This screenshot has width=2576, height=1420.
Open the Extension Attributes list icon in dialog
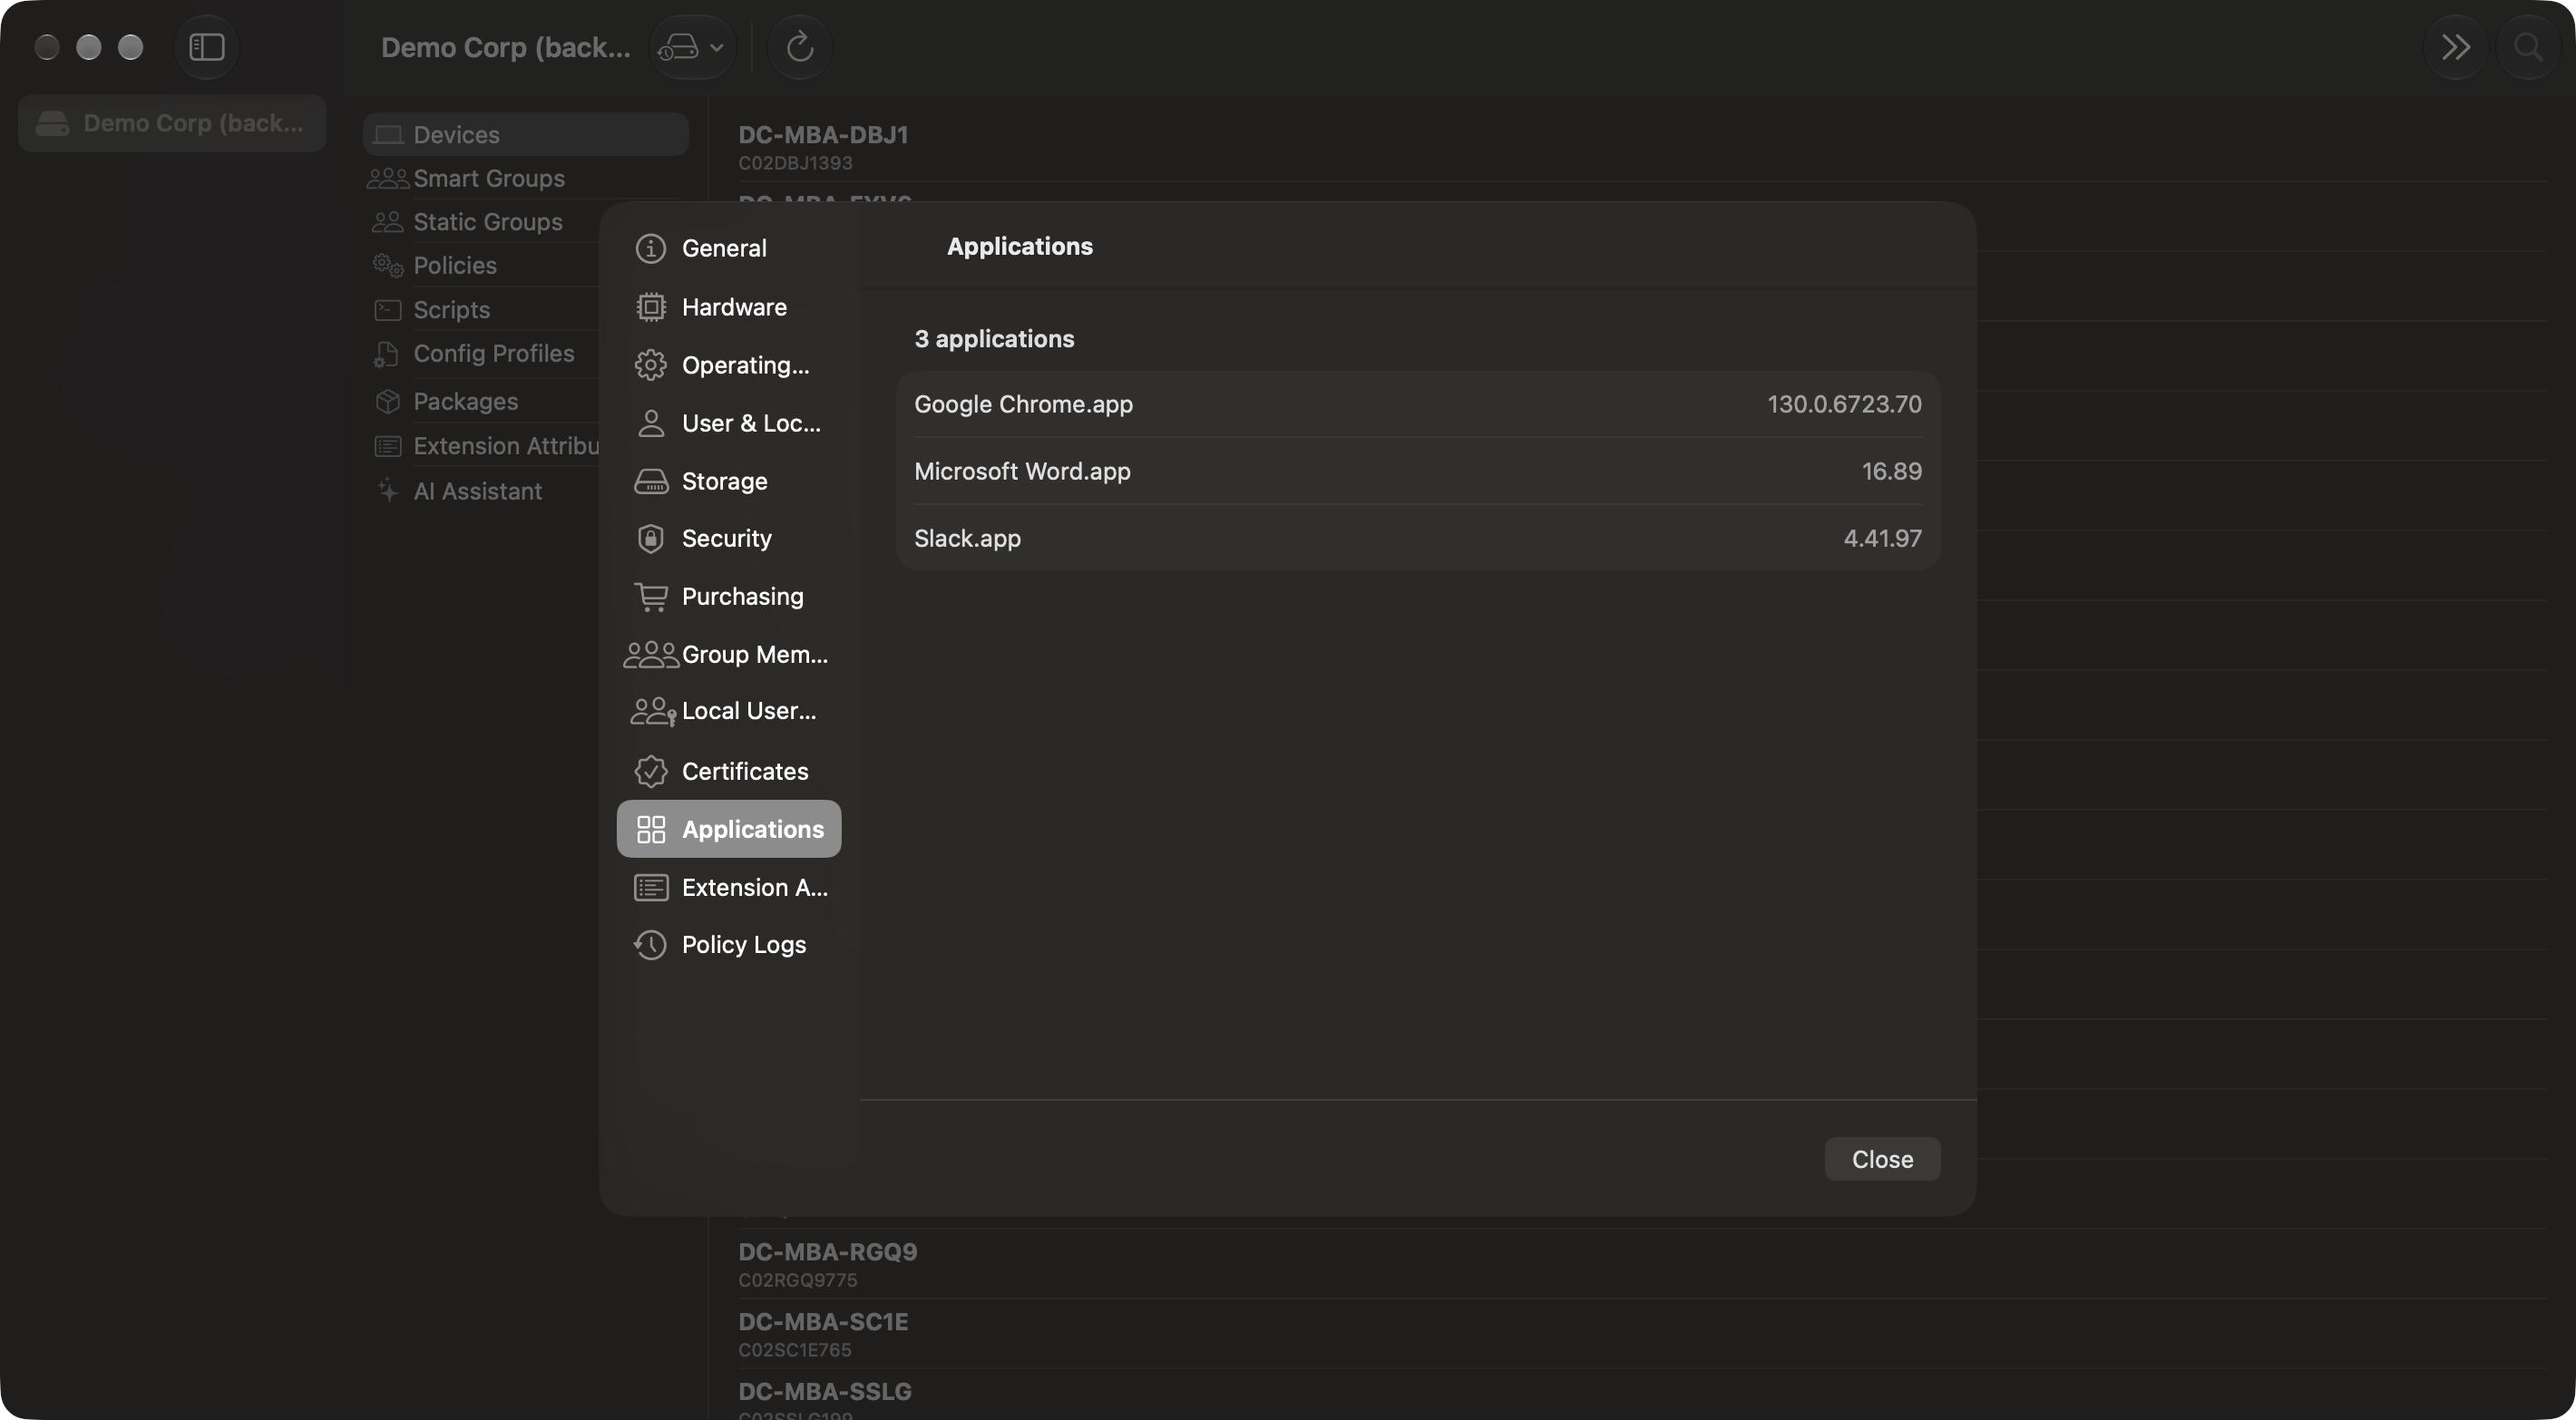650,887
